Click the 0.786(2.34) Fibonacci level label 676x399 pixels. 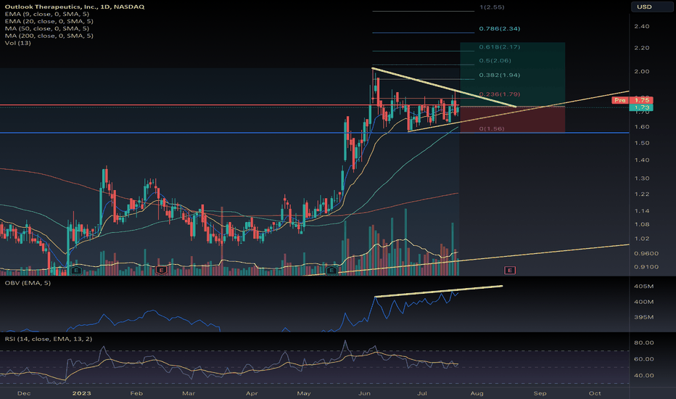tap(500, 29)
